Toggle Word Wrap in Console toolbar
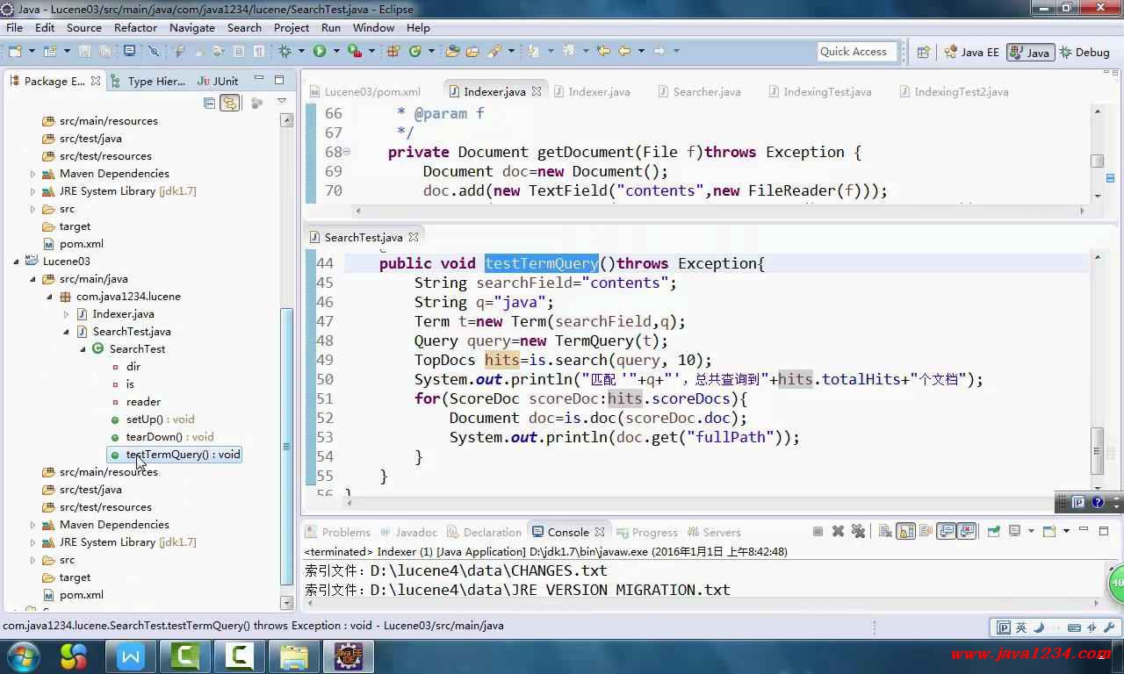The height and width of the screenshot is (674, 1124). tap(926, 531)
